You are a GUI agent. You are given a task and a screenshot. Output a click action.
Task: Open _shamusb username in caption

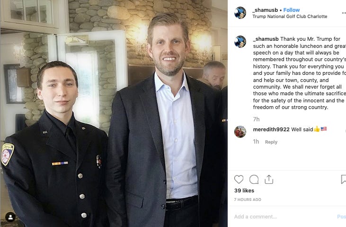[x=266, y=39]
